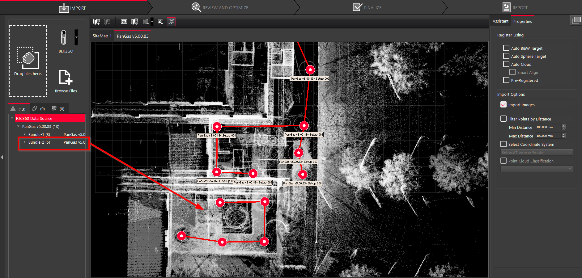The height and width of the screenshot is (278, 582).
Task: Switch to the SiteMap 1 tab
Action: 102,36
